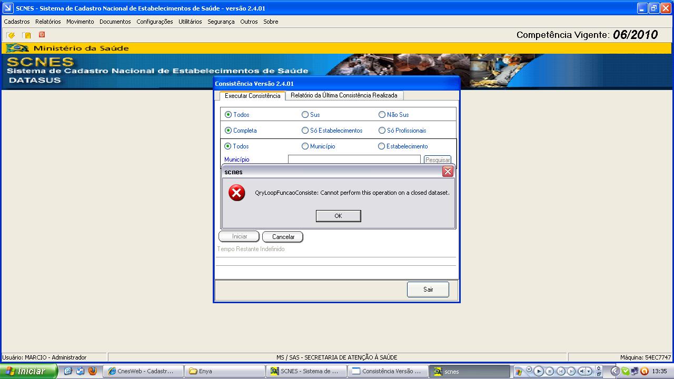Select Só Profissionais radio button

(382, 131)
